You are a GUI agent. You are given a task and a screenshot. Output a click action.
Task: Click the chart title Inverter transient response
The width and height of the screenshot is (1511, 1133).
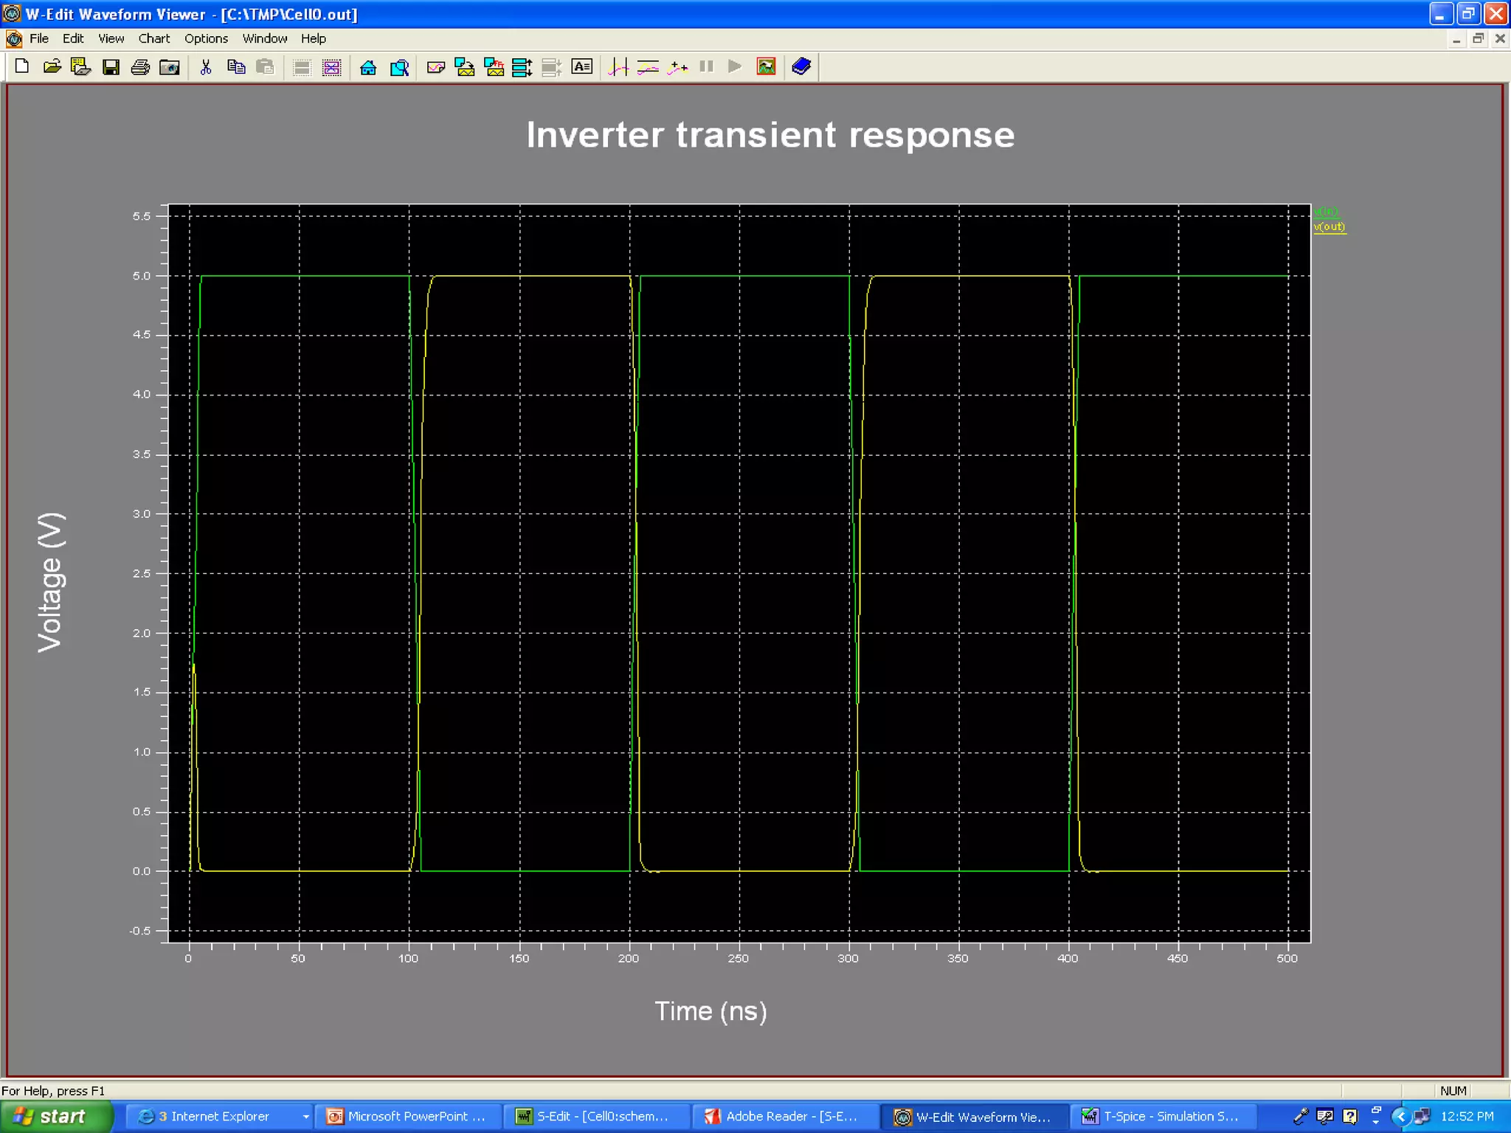pyautogui.click(x=770, y=135)
